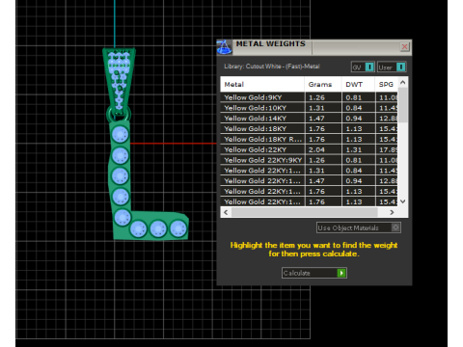This screenshot has width=463, height=347.
Task: Click the DWT column header
Action: [x=358, y=84]
